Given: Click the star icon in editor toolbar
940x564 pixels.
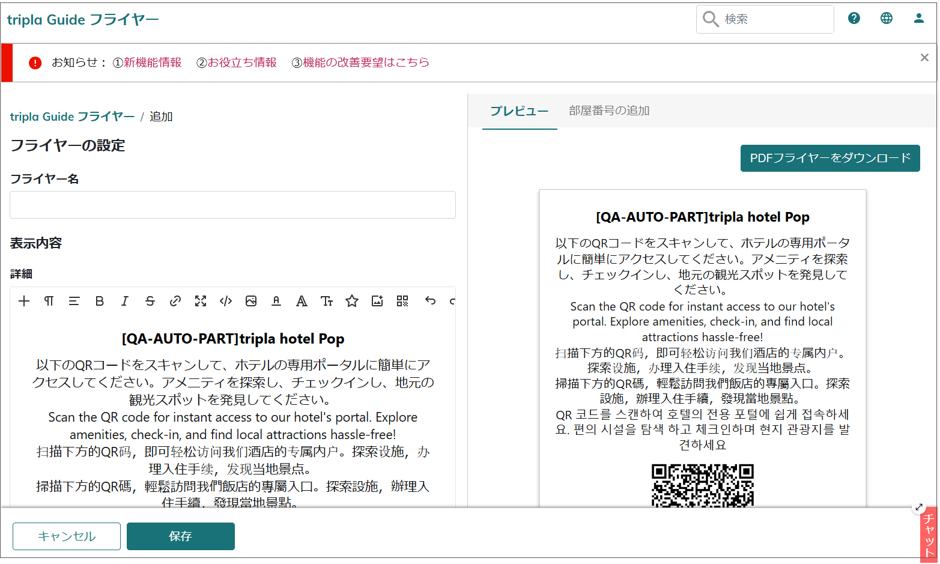Looking at the screenshot, I should 352,301.
